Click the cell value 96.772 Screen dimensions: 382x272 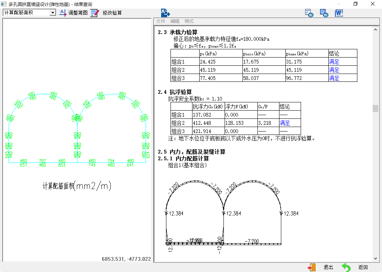(x=294, y=78)
